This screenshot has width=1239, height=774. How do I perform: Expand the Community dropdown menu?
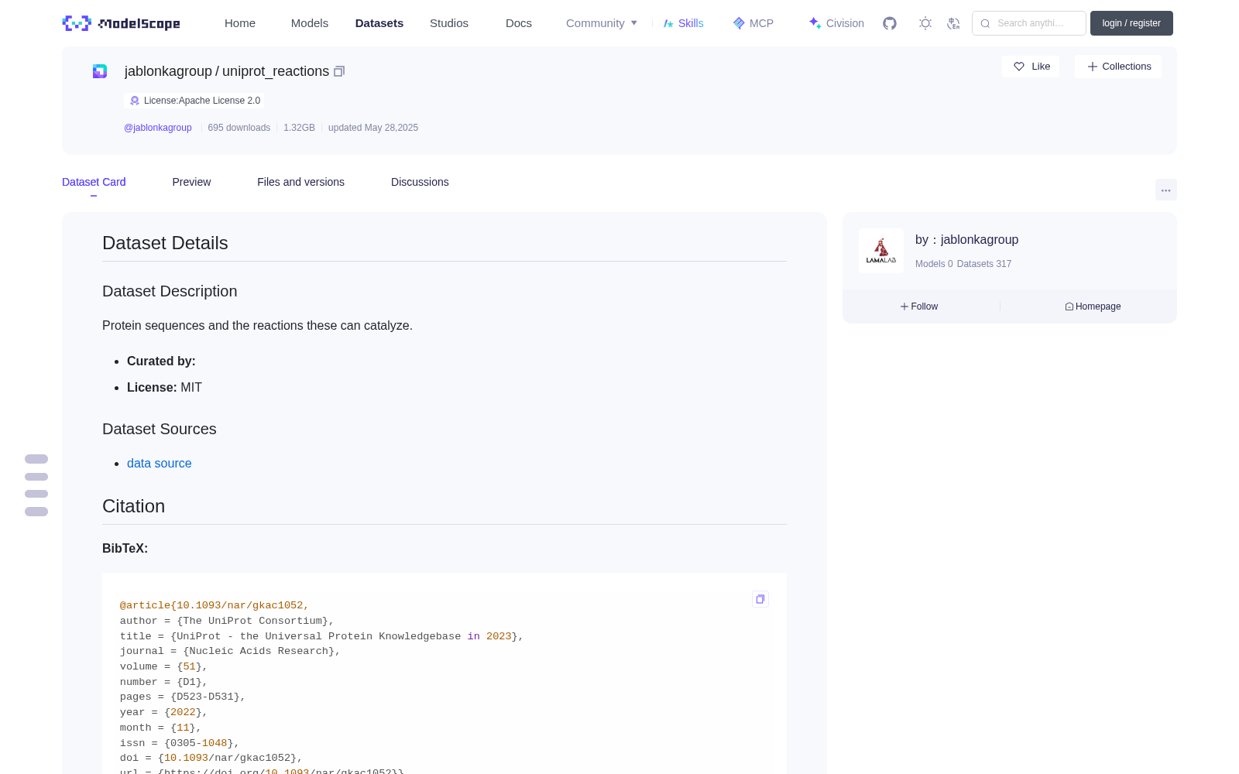click(x=602, y=23)
